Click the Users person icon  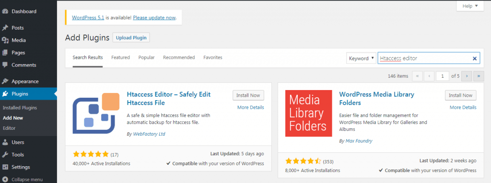pos(5,142)
